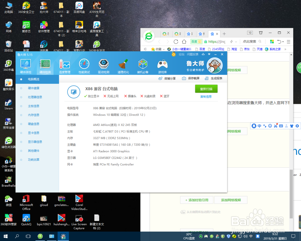Open Live Screen Capture desktop icon
The height and width of the screenshot is (241, 301).
pyautogui.click(x=79, y=222)
